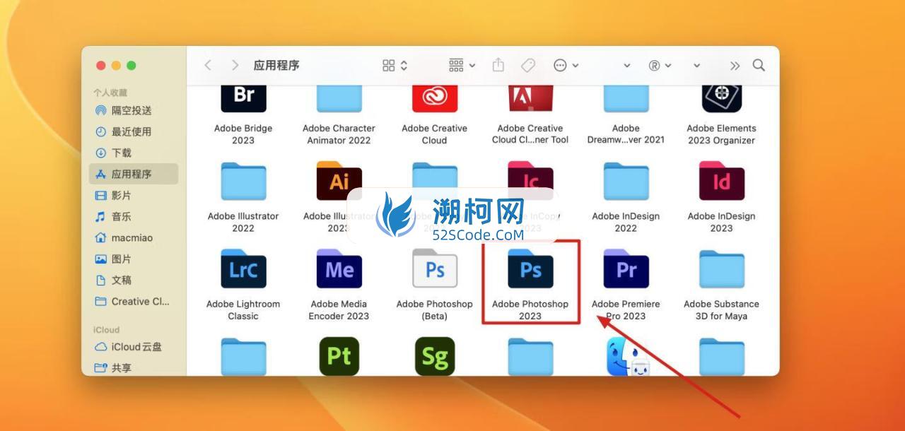Launch Adobe Creative Cloud app
The width and height of the screenshot is (905, 431).
pos(435,98)
